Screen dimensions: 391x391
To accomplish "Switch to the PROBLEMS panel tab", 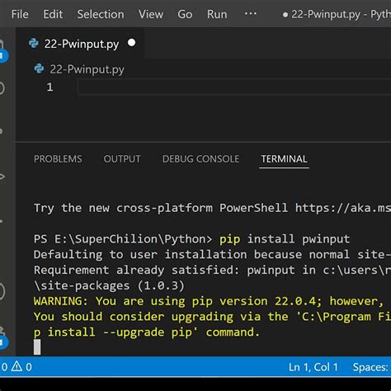I will click(x=58, y=159).
